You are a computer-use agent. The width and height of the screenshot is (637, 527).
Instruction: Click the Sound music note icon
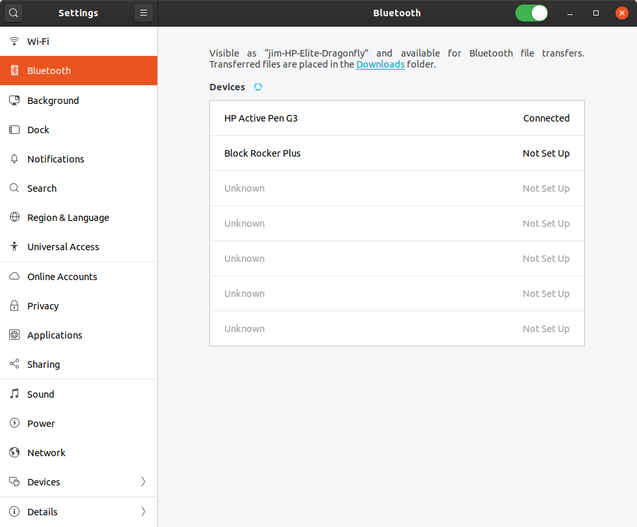(14, 394)
